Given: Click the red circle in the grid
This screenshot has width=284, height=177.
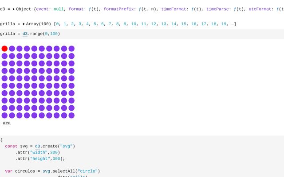Looking at the screenshot, I should [x=4, y=49].
